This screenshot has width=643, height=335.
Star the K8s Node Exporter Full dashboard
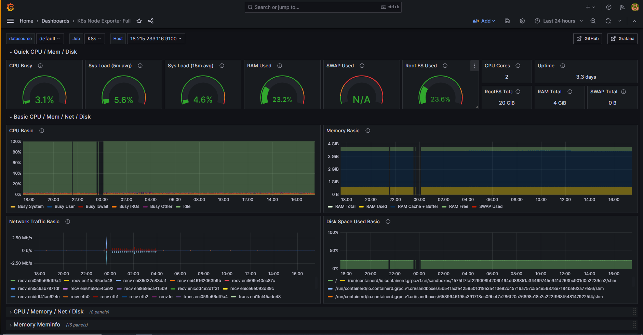point(139,21)
